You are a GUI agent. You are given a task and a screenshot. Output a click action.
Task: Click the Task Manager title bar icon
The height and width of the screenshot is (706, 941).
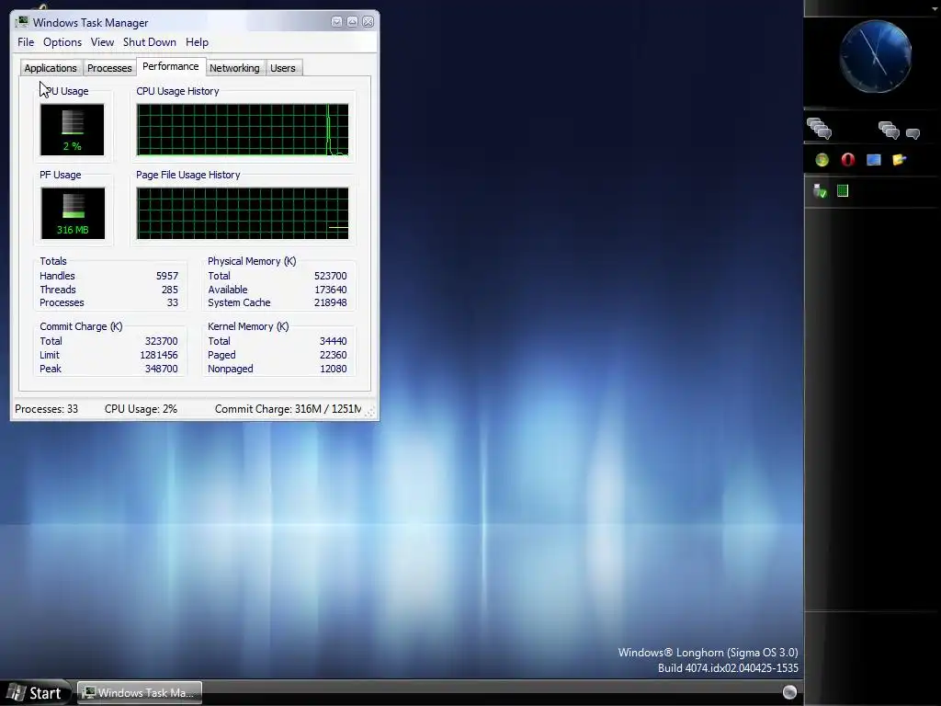[22, 22]
